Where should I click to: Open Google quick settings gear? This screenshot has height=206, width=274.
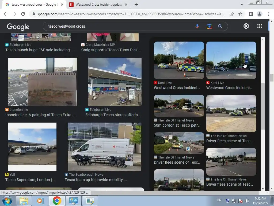coord(246,26)
